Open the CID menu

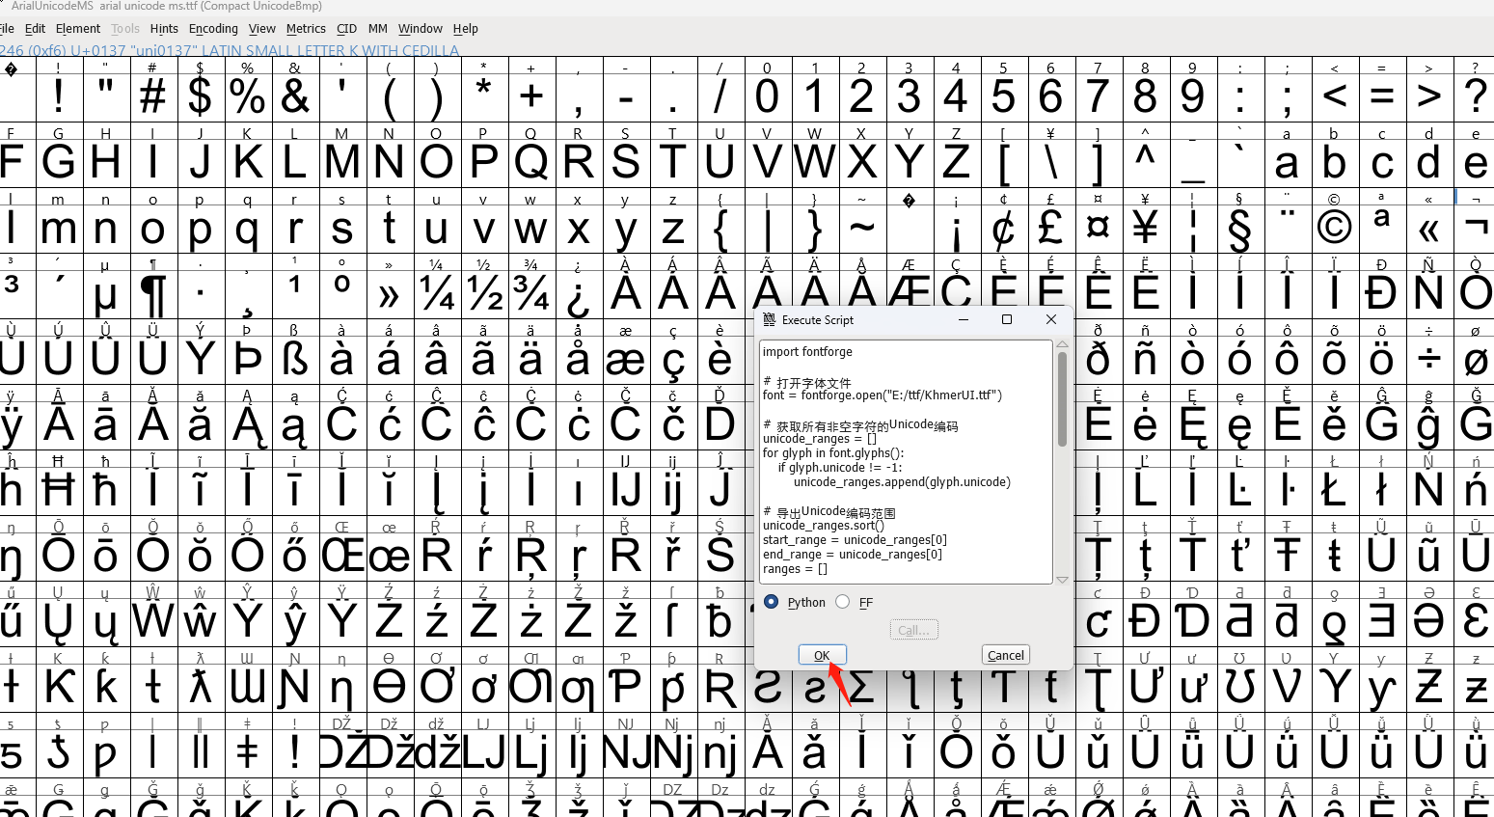347,29
